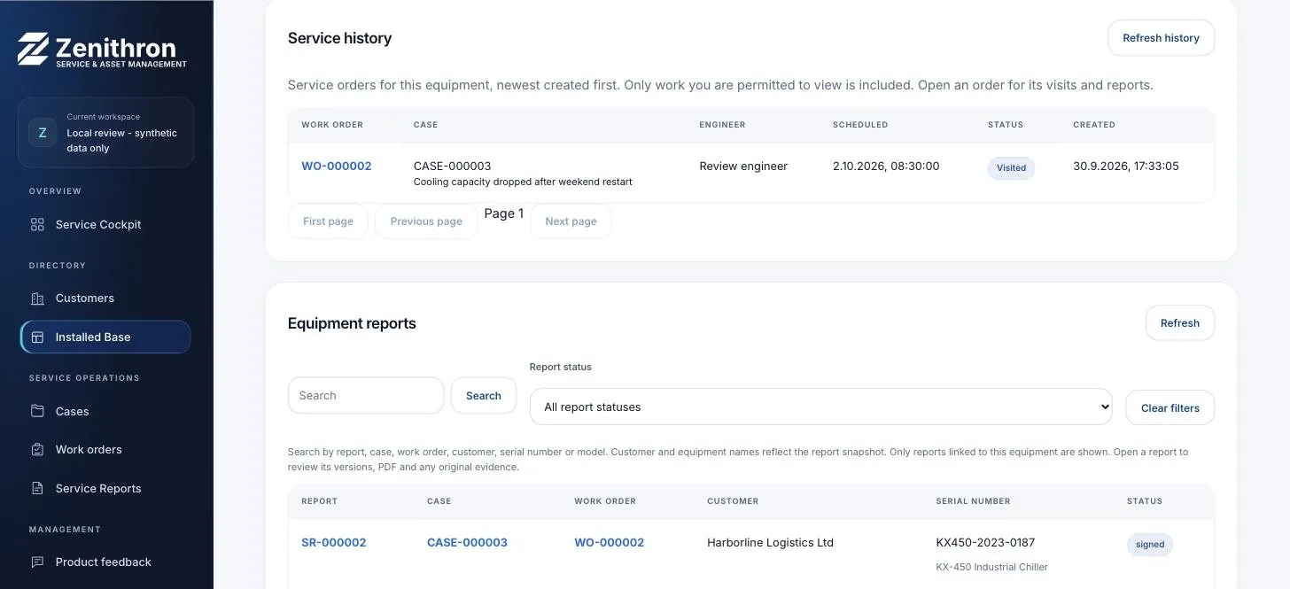Image resolution: width=1290 pixels, height=589 pixels.
Task: Click the WORK ORDER column header in Service history
Action: [332, 125]
